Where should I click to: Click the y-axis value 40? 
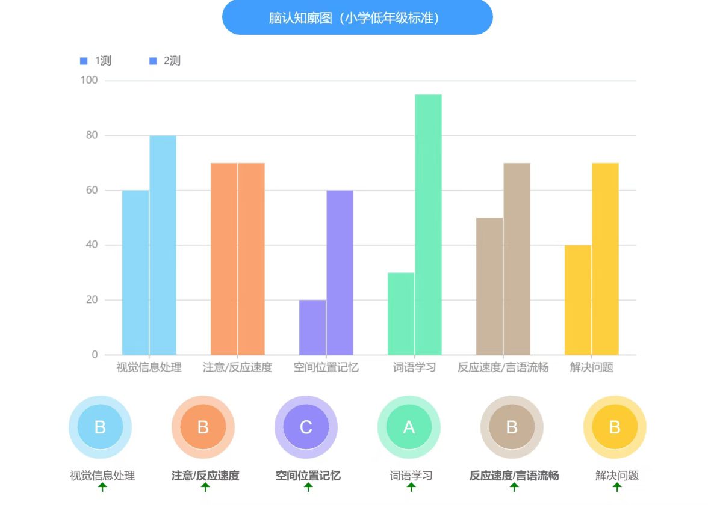tap(92, 245)
